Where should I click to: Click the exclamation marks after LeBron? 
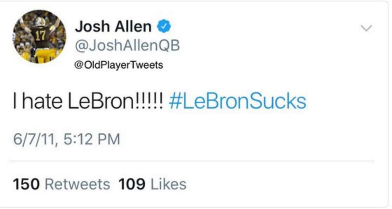(149, 101)
